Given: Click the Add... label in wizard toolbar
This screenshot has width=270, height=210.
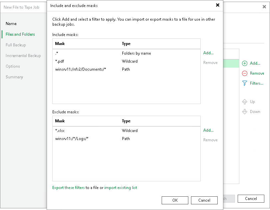Looking at the screenshot, I should click(x=255, y=63).
